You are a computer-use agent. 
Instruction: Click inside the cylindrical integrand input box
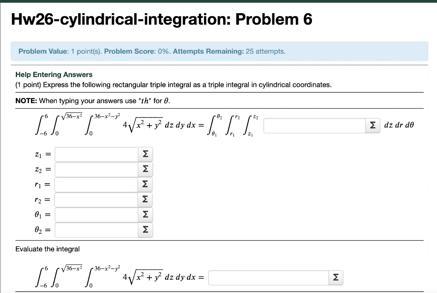pos(316,125)
